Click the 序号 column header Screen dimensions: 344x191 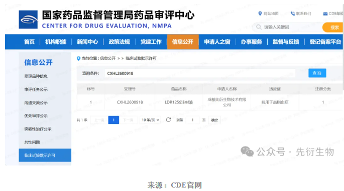tap(91, 88)
